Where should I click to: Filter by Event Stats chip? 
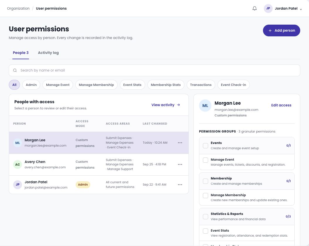coord(132,85)
